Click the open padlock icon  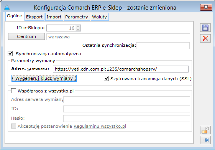tap(205, 130)
